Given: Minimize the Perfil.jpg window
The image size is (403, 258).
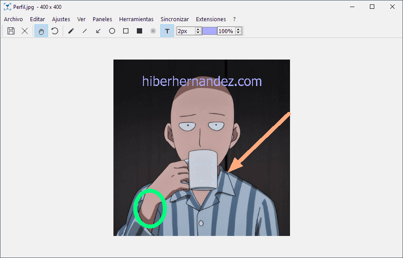Looking at the screenshot, I should point(352,7).
